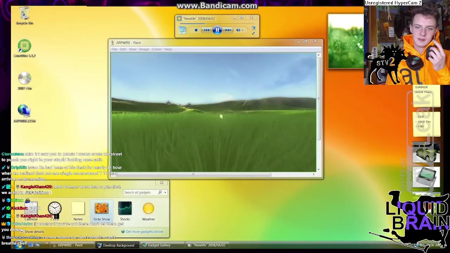Select the Calendar gadget
Screen dimensions: 450x253
coord(31,211)
